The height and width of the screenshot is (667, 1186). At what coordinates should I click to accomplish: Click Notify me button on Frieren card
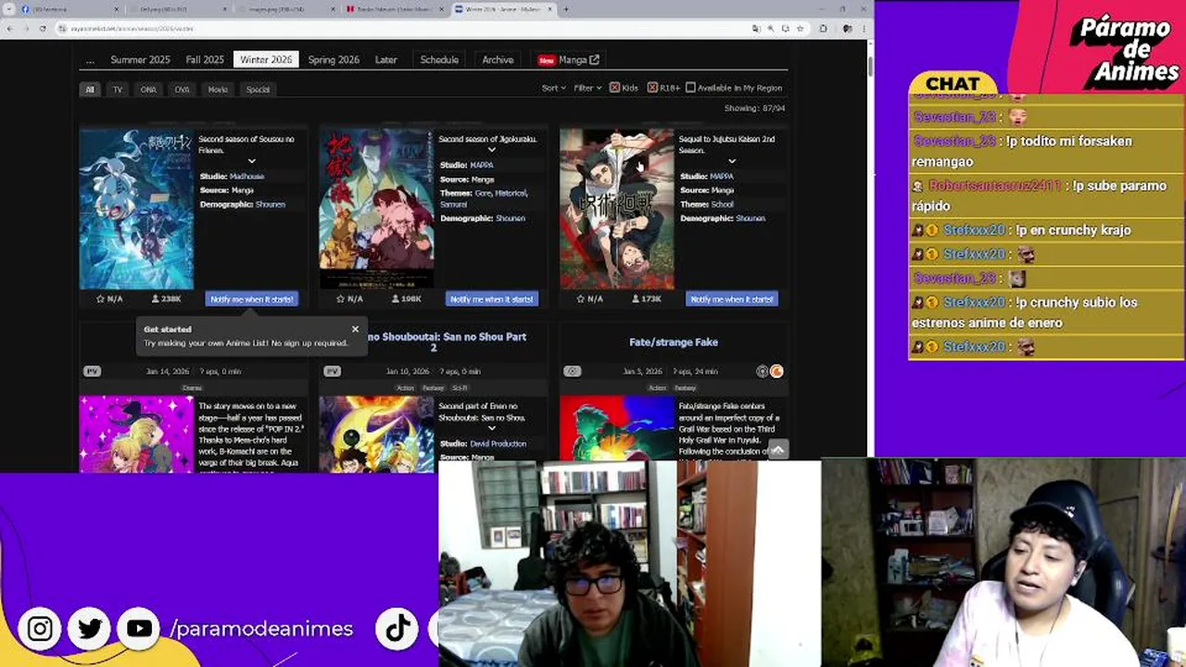tap(251, 299)
